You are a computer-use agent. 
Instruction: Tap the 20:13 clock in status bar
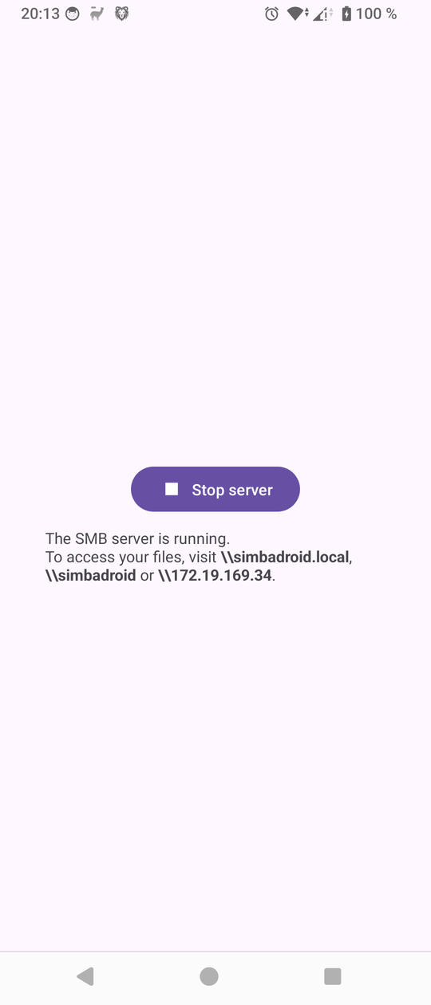(x=40, y=14)
